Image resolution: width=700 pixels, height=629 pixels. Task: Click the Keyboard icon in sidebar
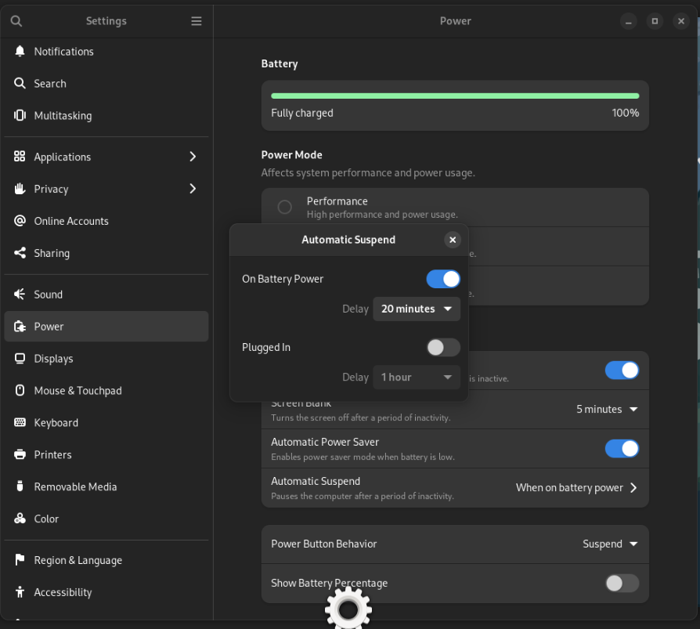point(20,423)
